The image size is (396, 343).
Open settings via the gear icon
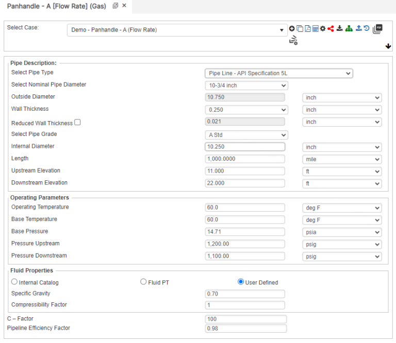(323, 28)
